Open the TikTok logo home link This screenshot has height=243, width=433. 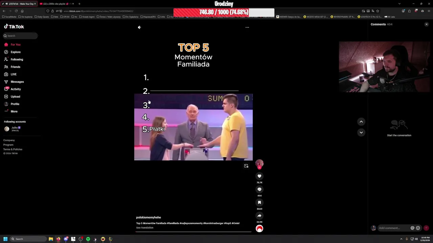(x=14, y=27)
